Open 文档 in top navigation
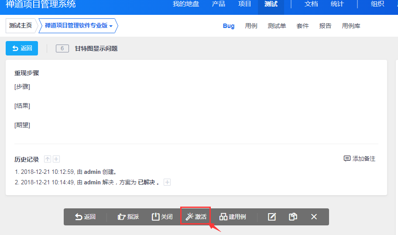Screen dimensions: 398x235 click(x=311, y=4)
